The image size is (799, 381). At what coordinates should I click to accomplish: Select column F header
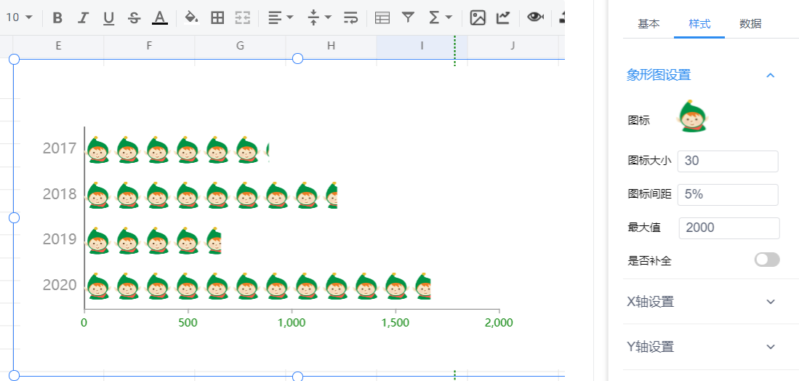pyautogui.click(x=149, y=46)
